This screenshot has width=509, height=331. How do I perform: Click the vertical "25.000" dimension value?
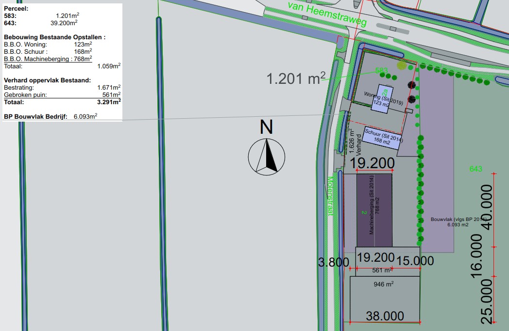point(487,301)
